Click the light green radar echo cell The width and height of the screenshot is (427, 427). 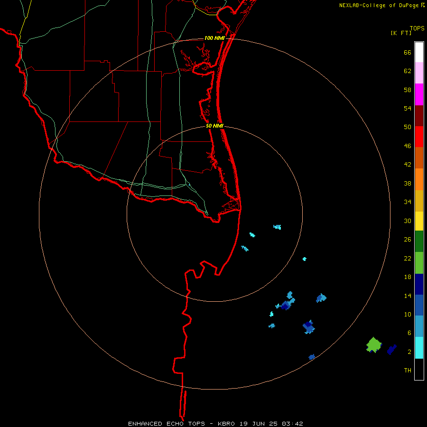tap(374, 345)
